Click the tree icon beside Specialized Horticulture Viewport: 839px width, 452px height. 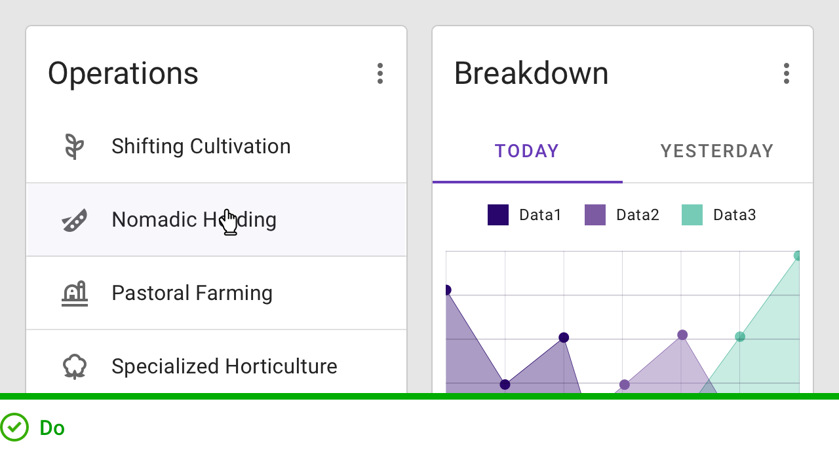pos(75,367)
